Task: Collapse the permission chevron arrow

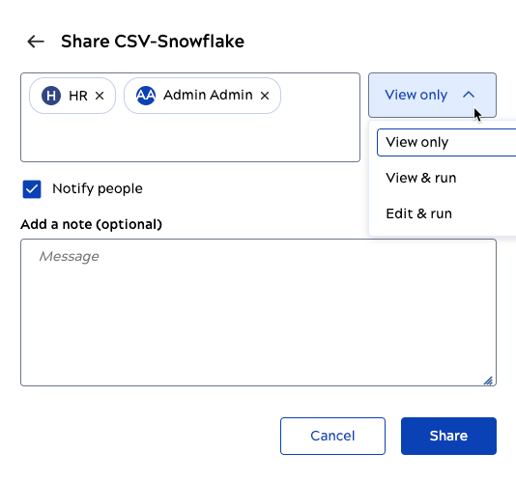Action: [x=469, y=95]
